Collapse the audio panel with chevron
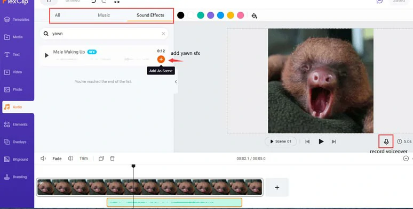413x209 pixels. pyautogui.click(x=176, y=82)
